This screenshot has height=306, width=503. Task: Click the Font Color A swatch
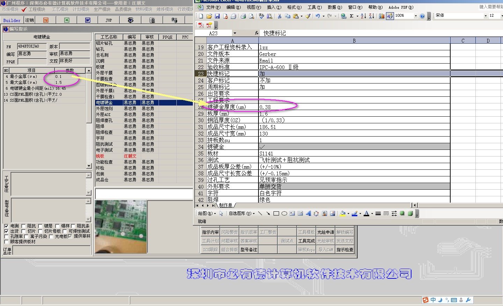point(366,213)
